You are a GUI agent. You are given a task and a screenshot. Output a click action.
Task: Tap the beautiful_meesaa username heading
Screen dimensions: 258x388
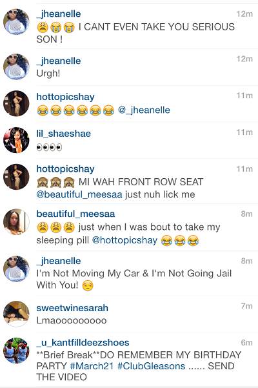tap(75, 214)
